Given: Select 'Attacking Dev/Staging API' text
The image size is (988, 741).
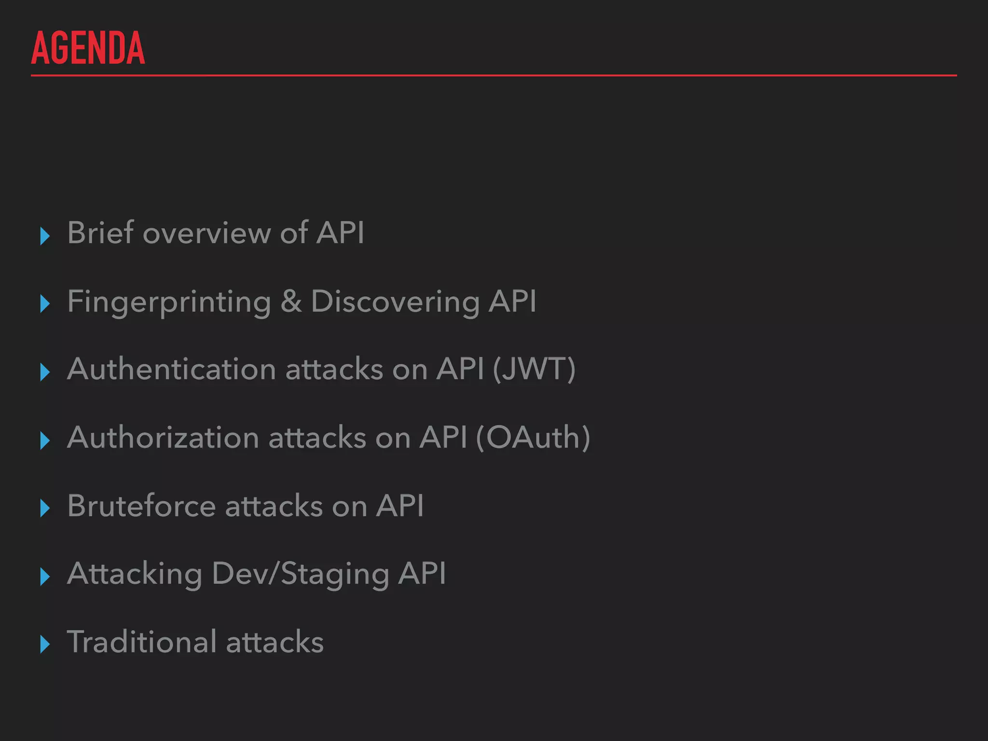Looking at the screenshot, I should (x=257, y=575).
